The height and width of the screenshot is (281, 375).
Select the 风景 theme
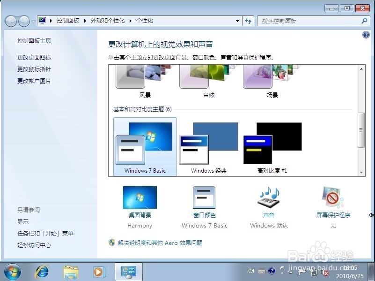pos(145,82)
